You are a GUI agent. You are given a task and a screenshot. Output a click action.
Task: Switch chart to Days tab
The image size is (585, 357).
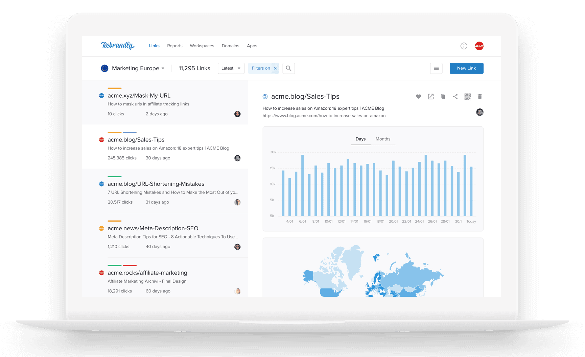click(360, 139)
